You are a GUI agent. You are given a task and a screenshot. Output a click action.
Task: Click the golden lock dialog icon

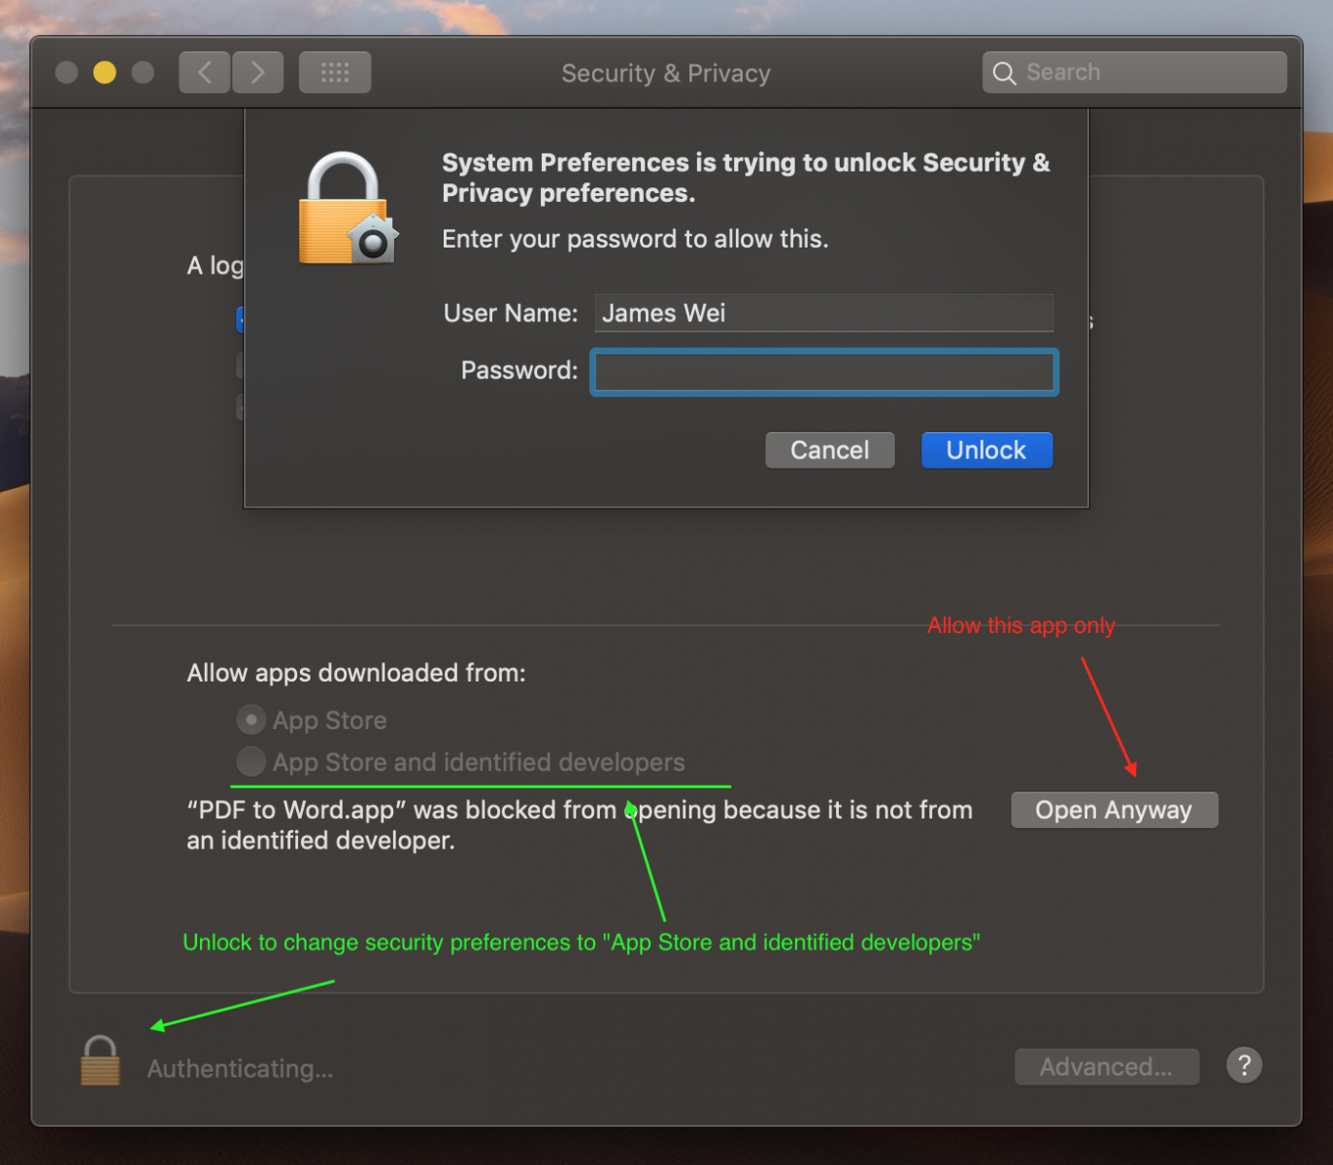pyautogui.click(x=348, y=209)
